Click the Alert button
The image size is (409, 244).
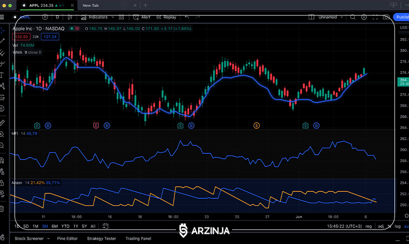tap(142, 17)
